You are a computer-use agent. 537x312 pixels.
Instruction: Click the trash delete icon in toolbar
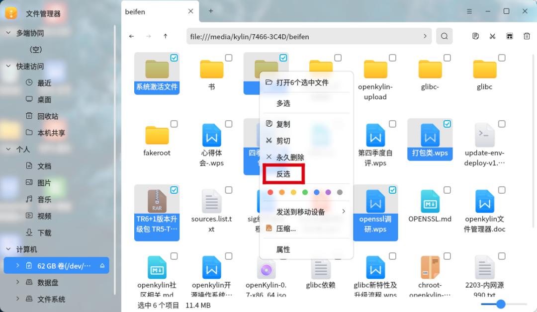[527, 36]
